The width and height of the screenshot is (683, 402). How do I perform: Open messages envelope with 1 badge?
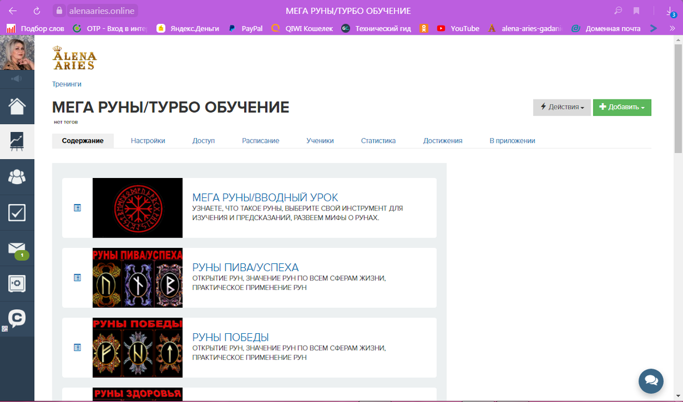coord(17,248)
